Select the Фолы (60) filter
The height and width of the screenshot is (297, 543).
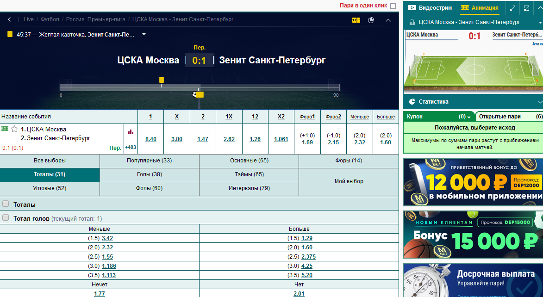(x=149, y=188)
